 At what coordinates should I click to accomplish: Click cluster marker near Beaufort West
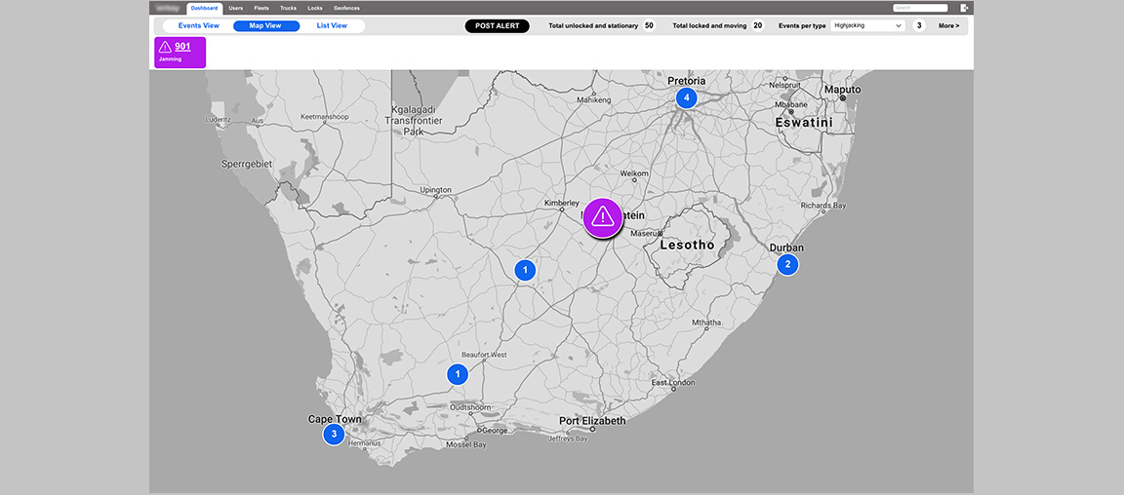click(x=458, y=373)
